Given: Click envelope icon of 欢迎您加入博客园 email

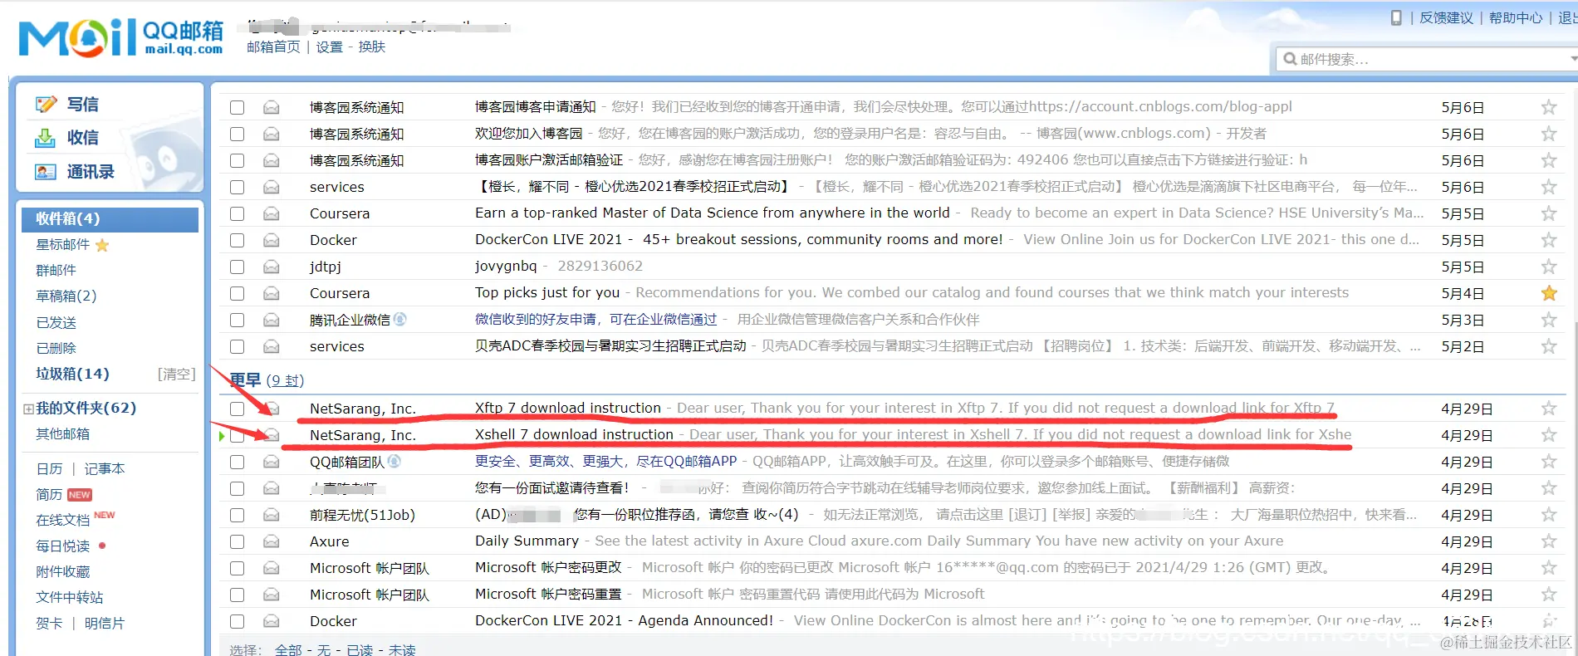Looking at the screenshot, I should [272, 134].
